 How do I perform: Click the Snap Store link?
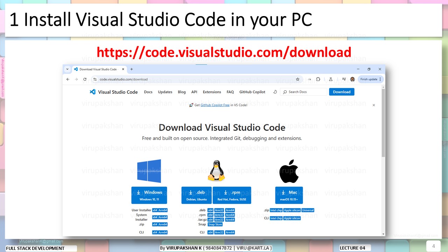click(215, 224)
